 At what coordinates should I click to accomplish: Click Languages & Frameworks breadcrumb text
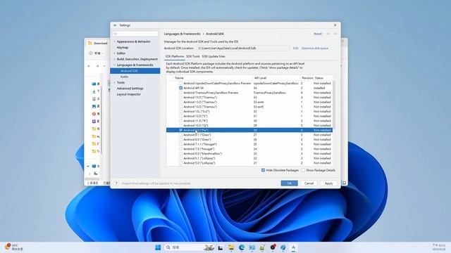point(182,34)
